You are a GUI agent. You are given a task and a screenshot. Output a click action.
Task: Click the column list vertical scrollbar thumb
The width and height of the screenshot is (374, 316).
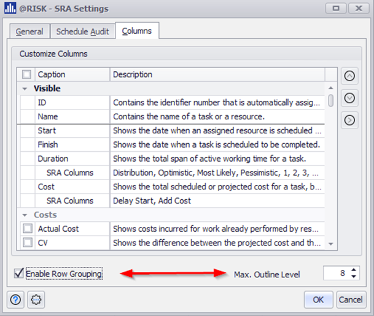pyautogui.click(x=331, y=101)
